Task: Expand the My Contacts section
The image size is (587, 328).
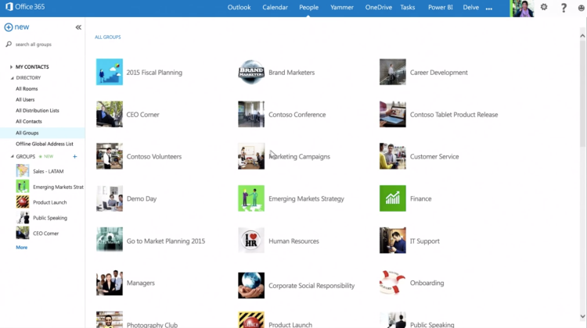Action: [11, 67]
